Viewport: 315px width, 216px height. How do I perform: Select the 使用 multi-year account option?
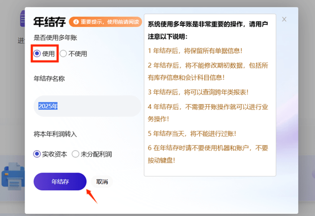coord(38,53)
